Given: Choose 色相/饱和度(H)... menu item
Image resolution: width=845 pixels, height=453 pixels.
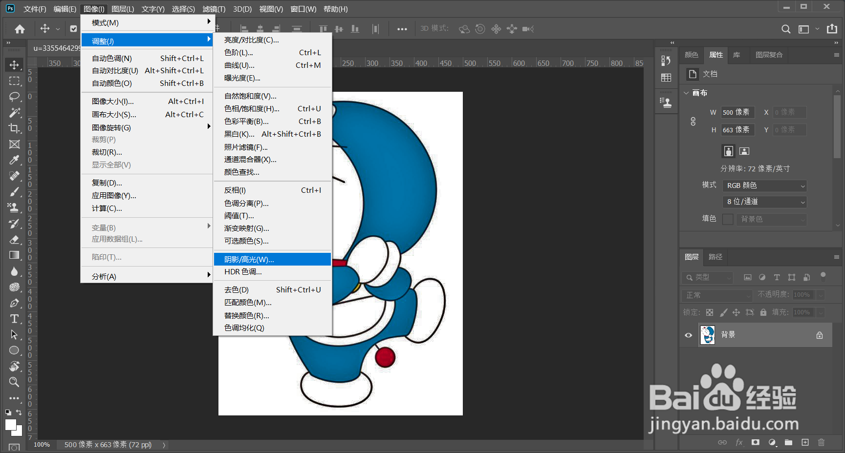Looking at the screenshot, I should click(273, 108).
